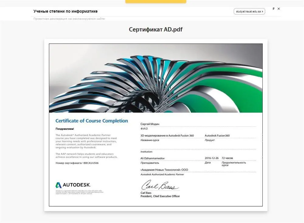304x223 pixels.
Task: Click the ad subtitle "Проектная декларация на рекламируемом сайте"
Action: (x=69, y=19)
